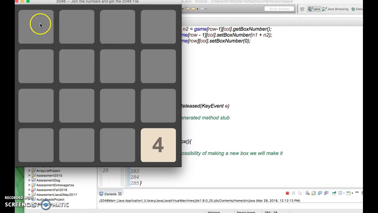Click Display Selected Console monitor icon
Screen dimensions: 378x213
[x=340, y=193]
